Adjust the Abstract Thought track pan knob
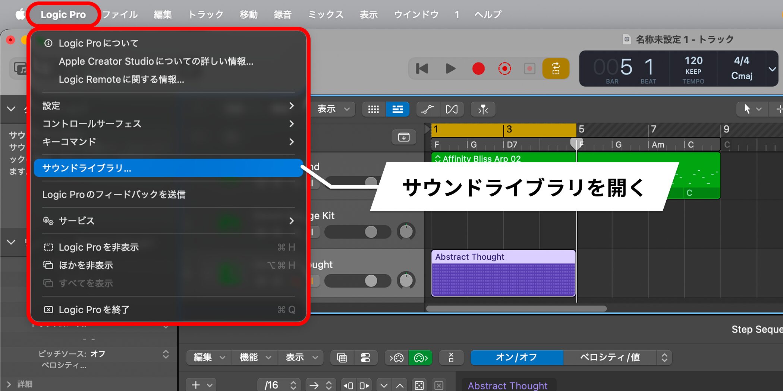The height and width of the screenshot is (391, 783). [406, 281]
